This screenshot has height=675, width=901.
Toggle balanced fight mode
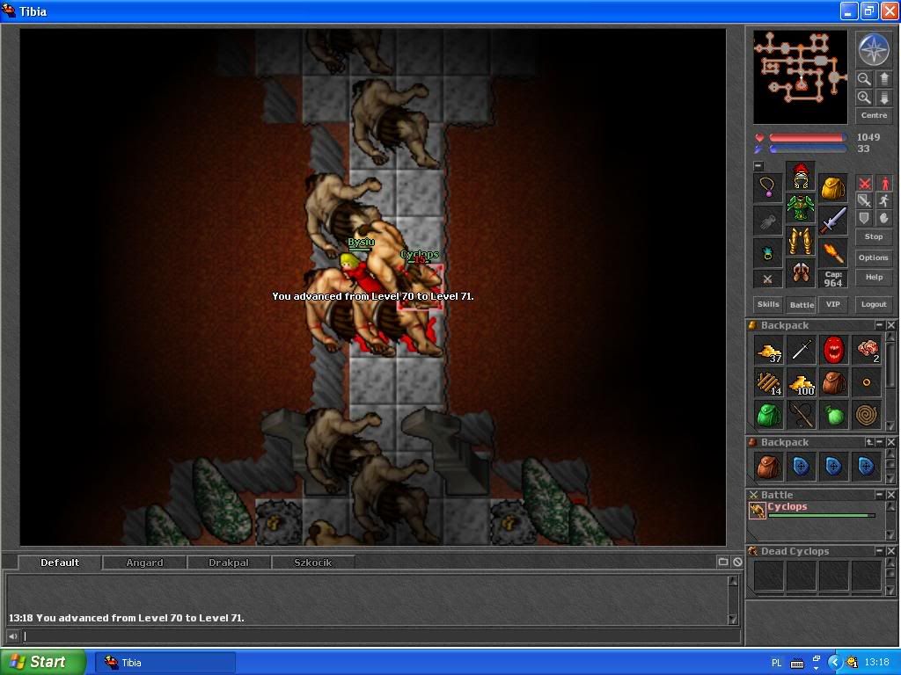tap(864, 201)
